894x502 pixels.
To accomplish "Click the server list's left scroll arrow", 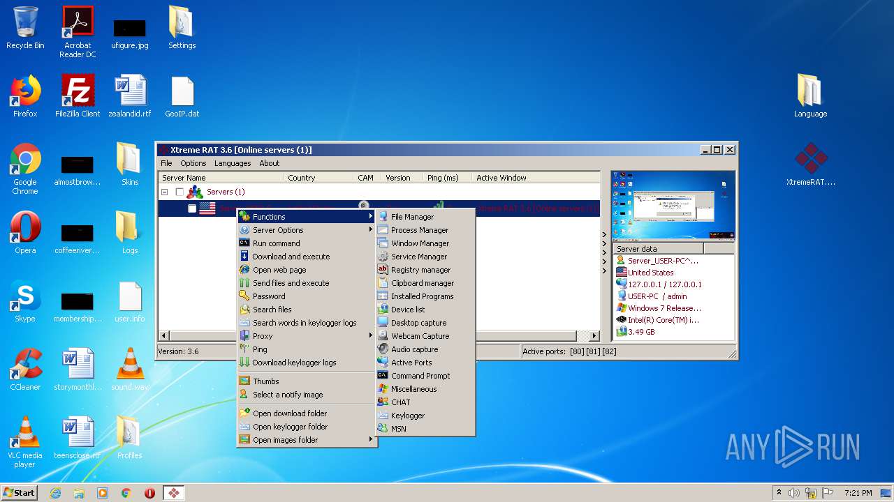I will coord(164,336).
